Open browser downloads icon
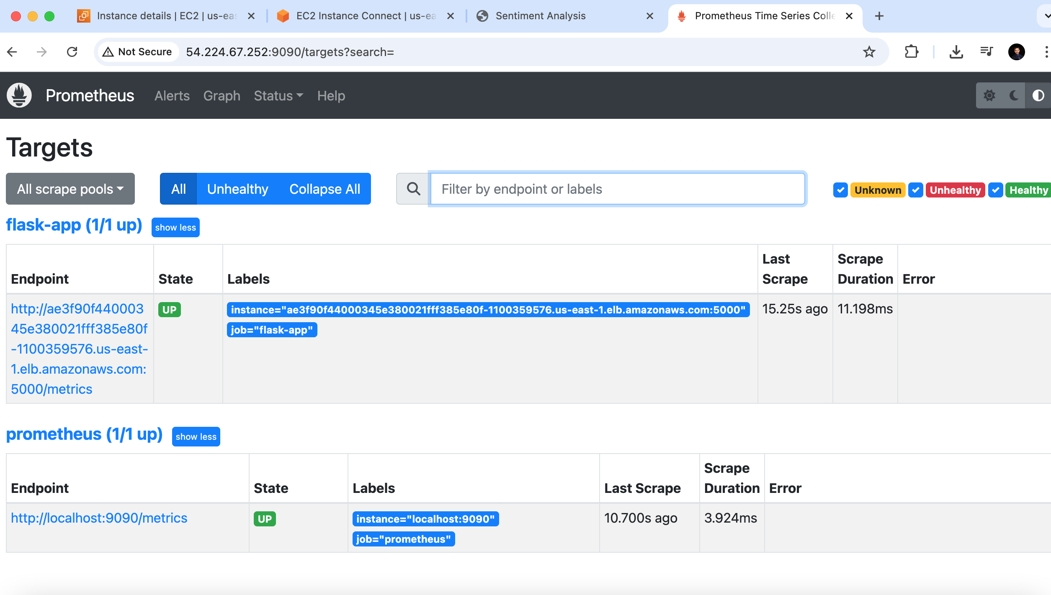 click(956, 52)
